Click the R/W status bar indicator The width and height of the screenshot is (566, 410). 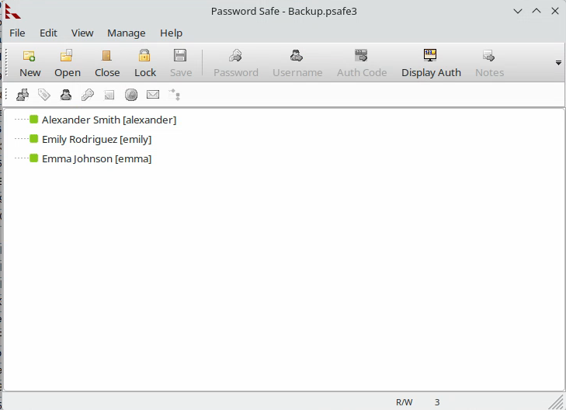(404, 402)
